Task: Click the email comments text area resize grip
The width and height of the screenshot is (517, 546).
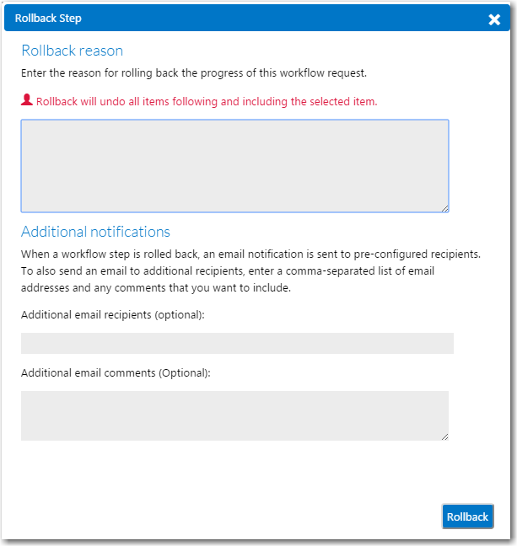Action: point(444,437)
